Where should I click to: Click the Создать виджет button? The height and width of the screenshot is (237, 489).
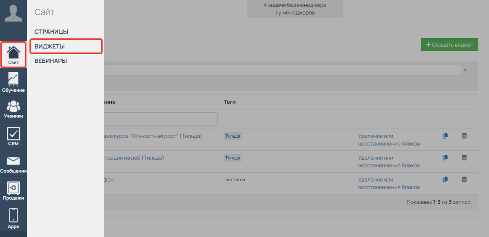[449, 45]
